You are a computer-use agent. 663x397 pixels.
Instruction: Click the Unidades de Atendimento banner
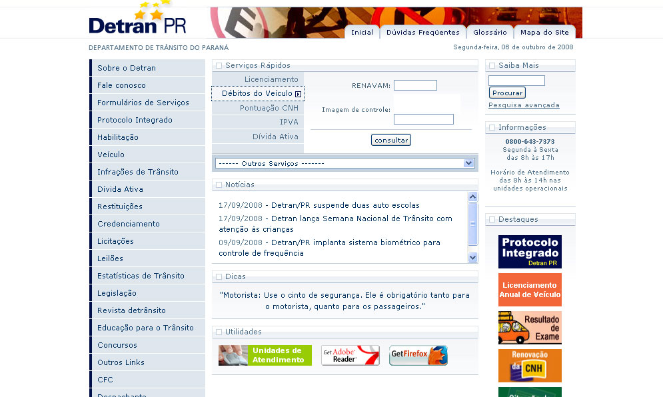click(265, 356)
